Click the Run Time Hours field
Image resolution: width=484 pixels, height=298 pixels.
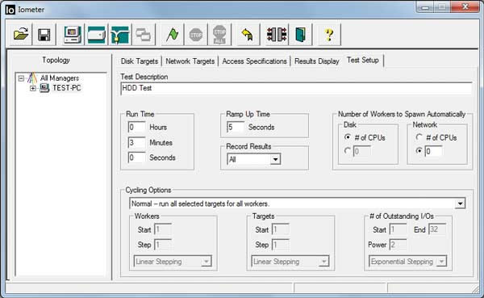(x=136, y=127)
